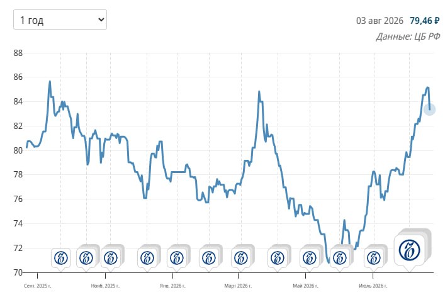The height and width of the screenshot is (302, 445).
Task: Click the "Март 2026 г." axis label
Action: (x=238, y=286)
